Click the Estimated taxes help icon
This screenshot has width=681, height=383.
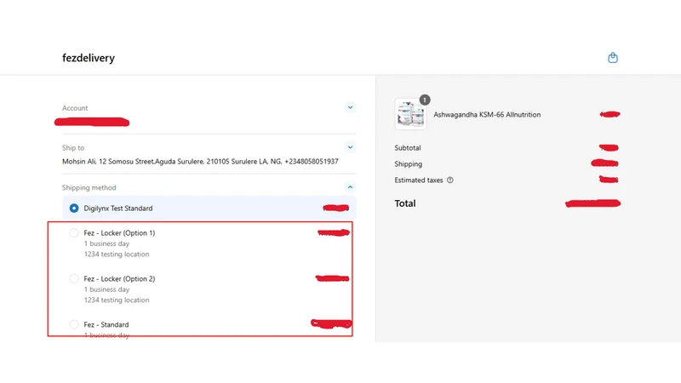coord(450,180)
